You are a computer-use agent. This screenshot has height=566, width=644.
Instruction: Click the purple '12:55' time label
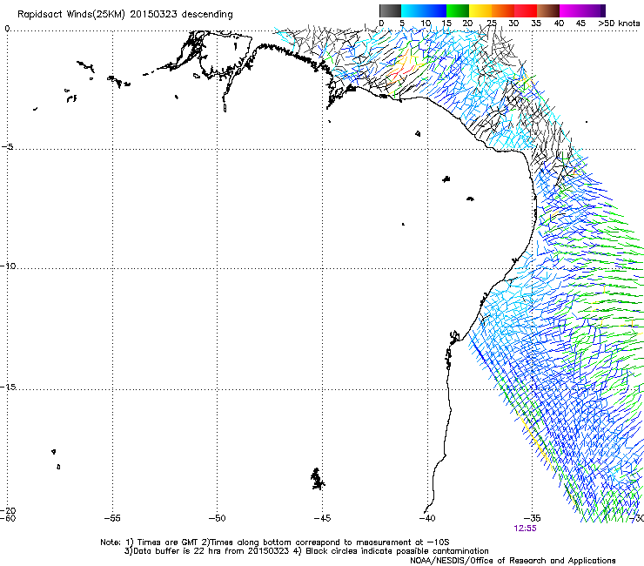(x=525, y=529)
